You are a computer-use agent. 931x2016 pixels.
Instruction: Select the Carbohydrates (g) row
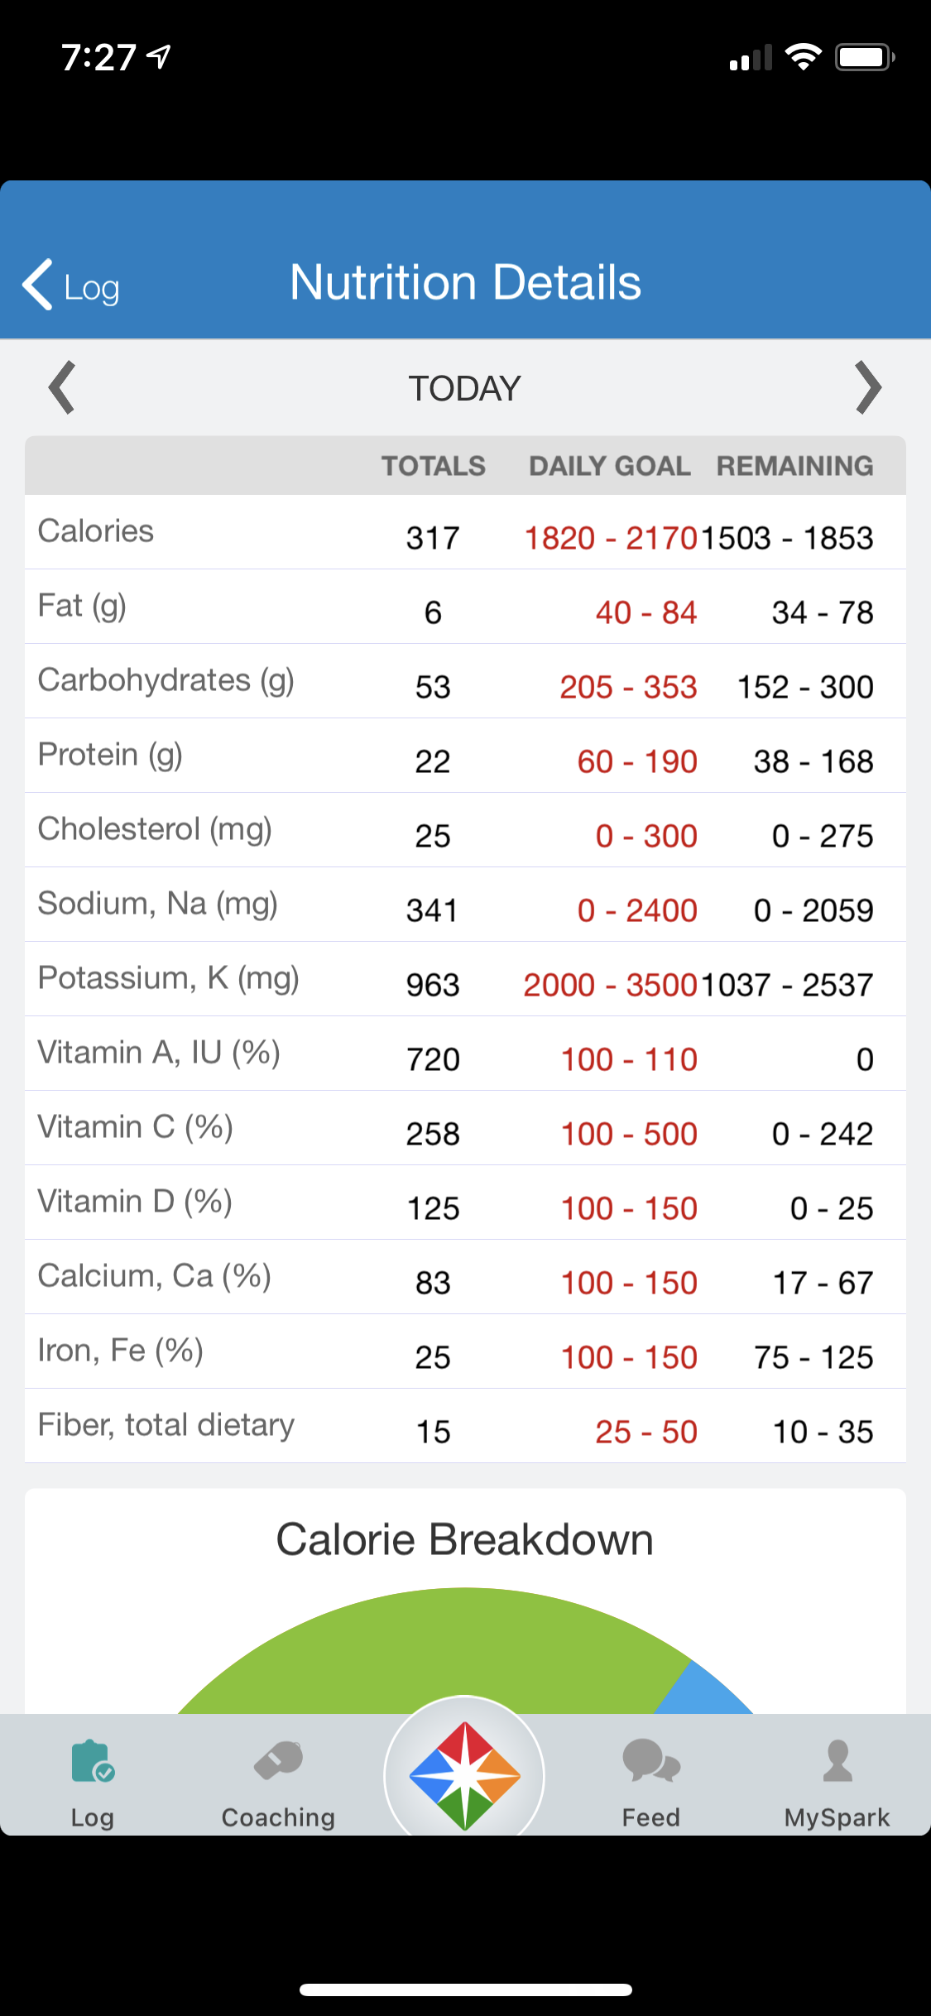465,681
